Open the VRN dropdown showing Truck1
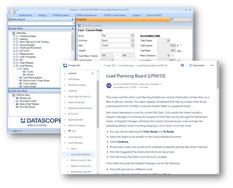The image size is (233, 188). click(x=133, y=45)
